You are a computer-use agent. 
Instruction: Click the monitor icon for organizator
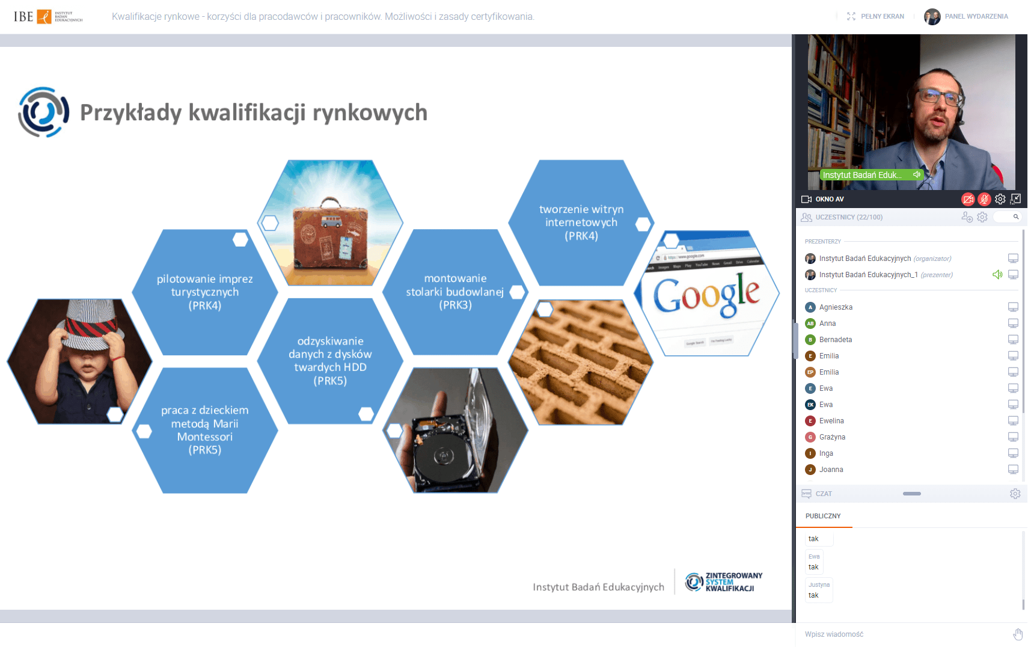coord(1013,259)
